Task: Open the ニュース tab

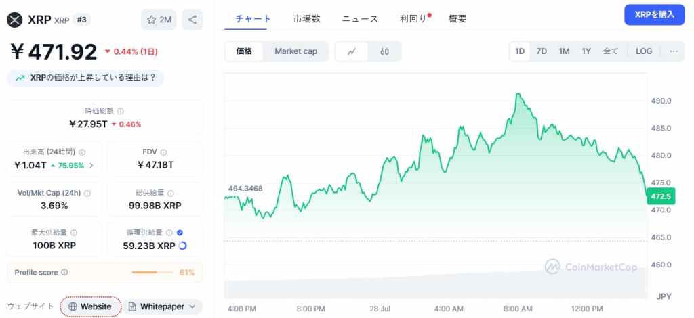Action: pyautogui.click(x=360, y=19)
